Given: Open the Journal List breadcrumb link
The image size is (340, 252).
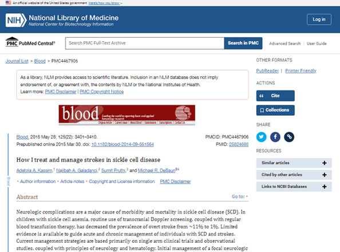Looking at the screenshot, I should [17, 61].
